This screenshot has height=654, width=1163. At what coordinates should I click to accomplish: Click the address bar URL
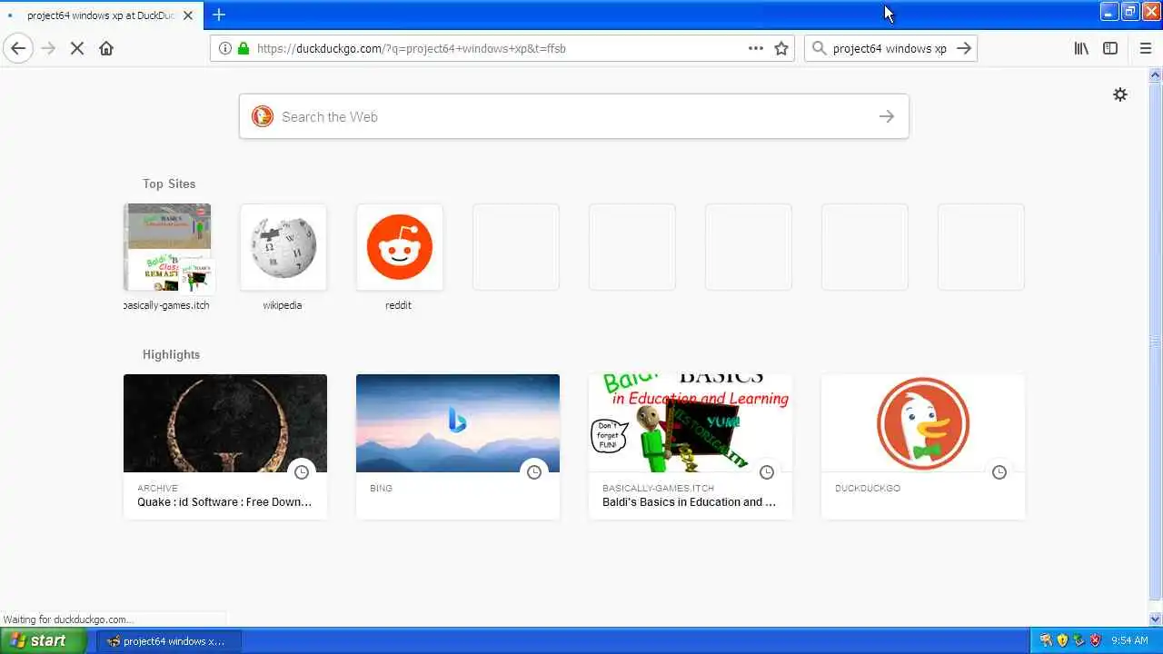[412, 48]
